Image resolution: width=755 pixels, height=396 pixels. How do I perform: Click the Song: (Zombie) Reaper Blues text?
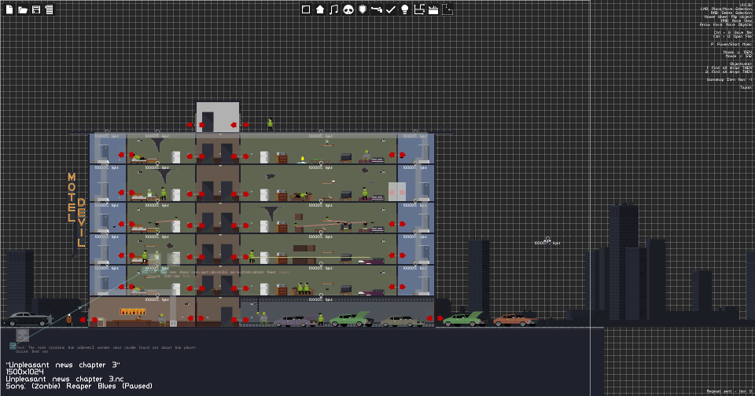click(x=79, y=386)
